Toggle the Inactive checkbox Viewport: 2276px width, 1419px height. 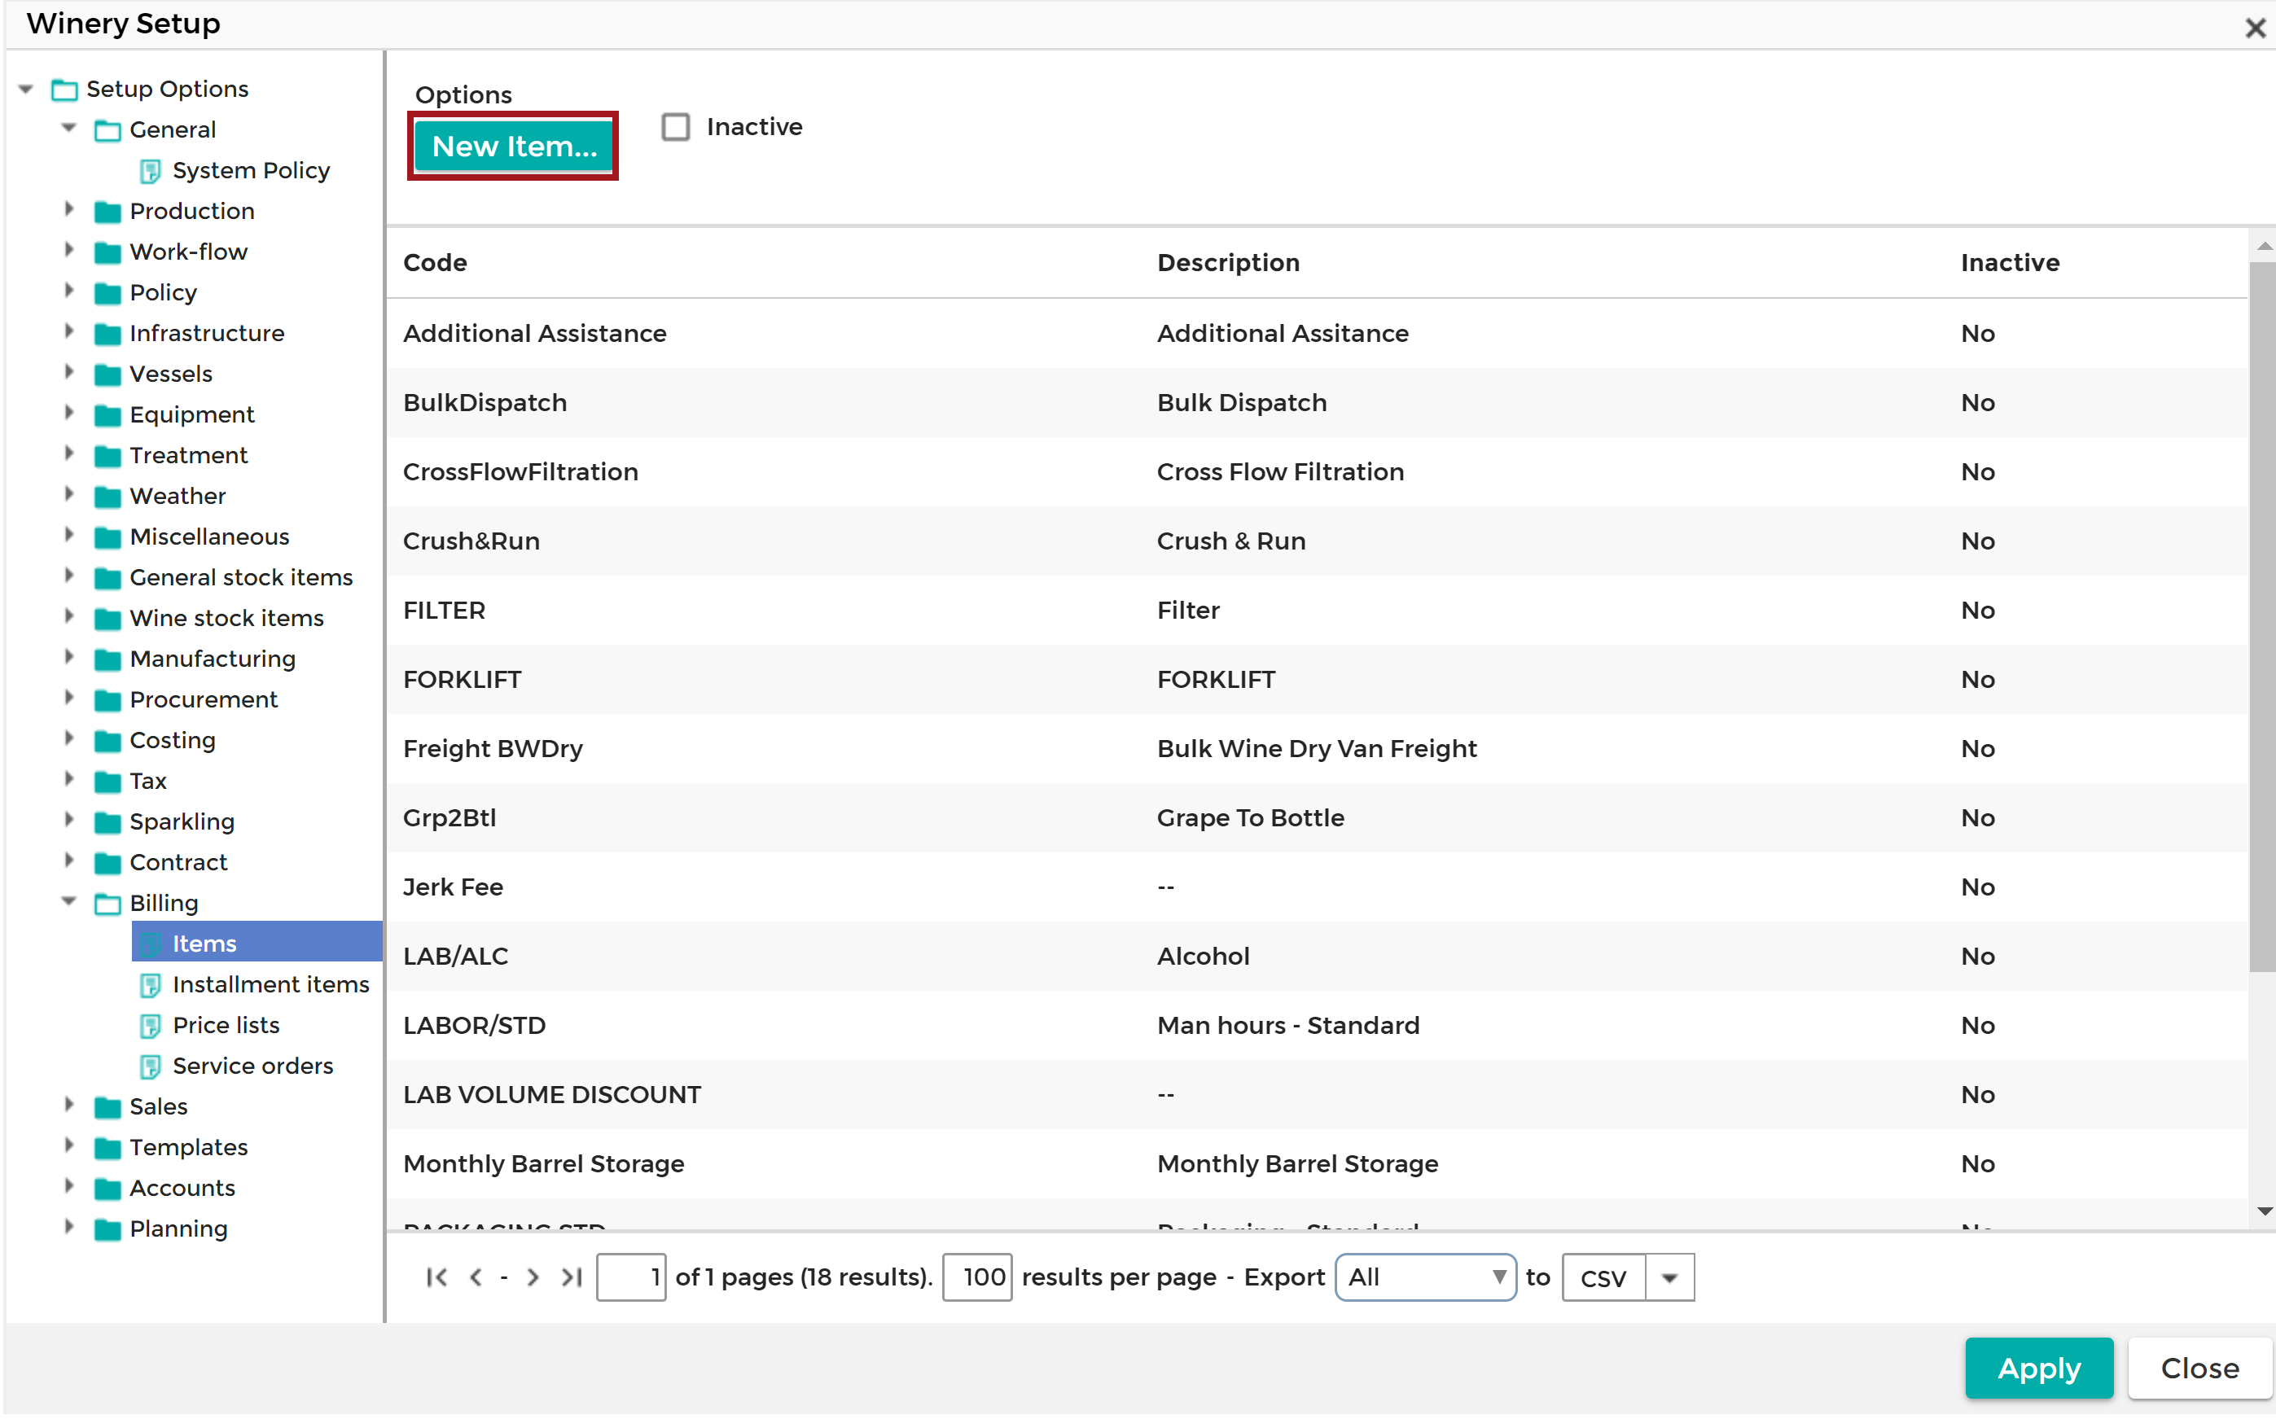(676, 127)
